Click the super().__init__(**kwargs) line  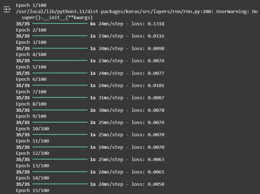point(57,18)
